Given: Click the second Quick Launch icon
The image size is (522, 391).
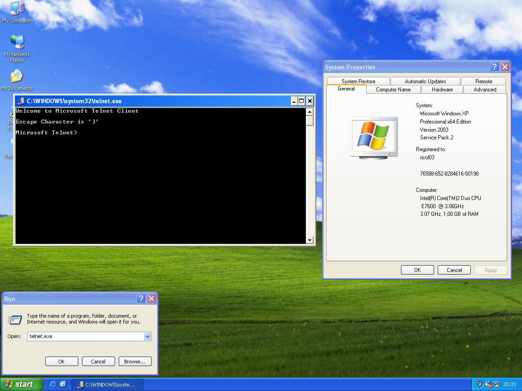Looking at the screenshot, I should (63, 384).
